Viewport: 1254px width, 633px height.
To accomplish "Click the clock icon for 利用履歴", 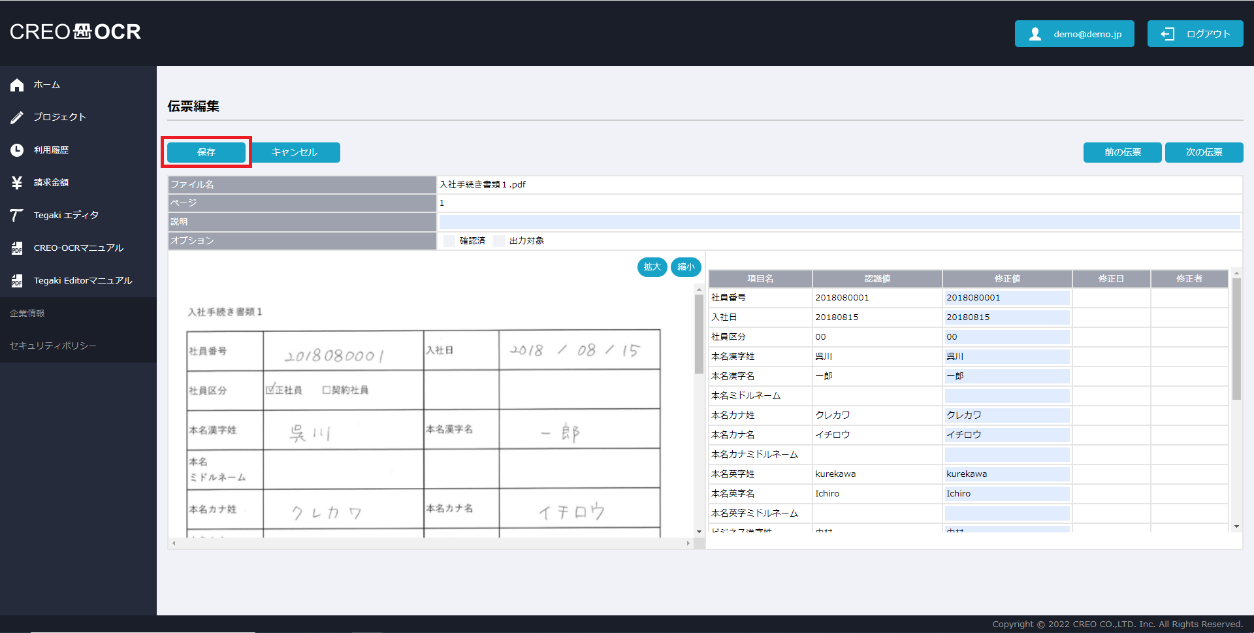I will (x=17, y=150).
